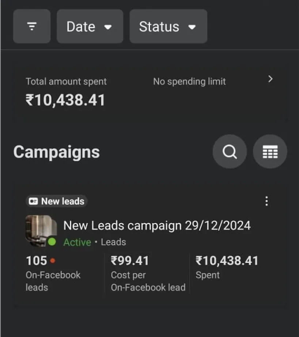Image resolution: width=299 pixels, height=337 pixels.
Task: Select the campaign's Spent amount metric
Action: [x=227, y=261]
